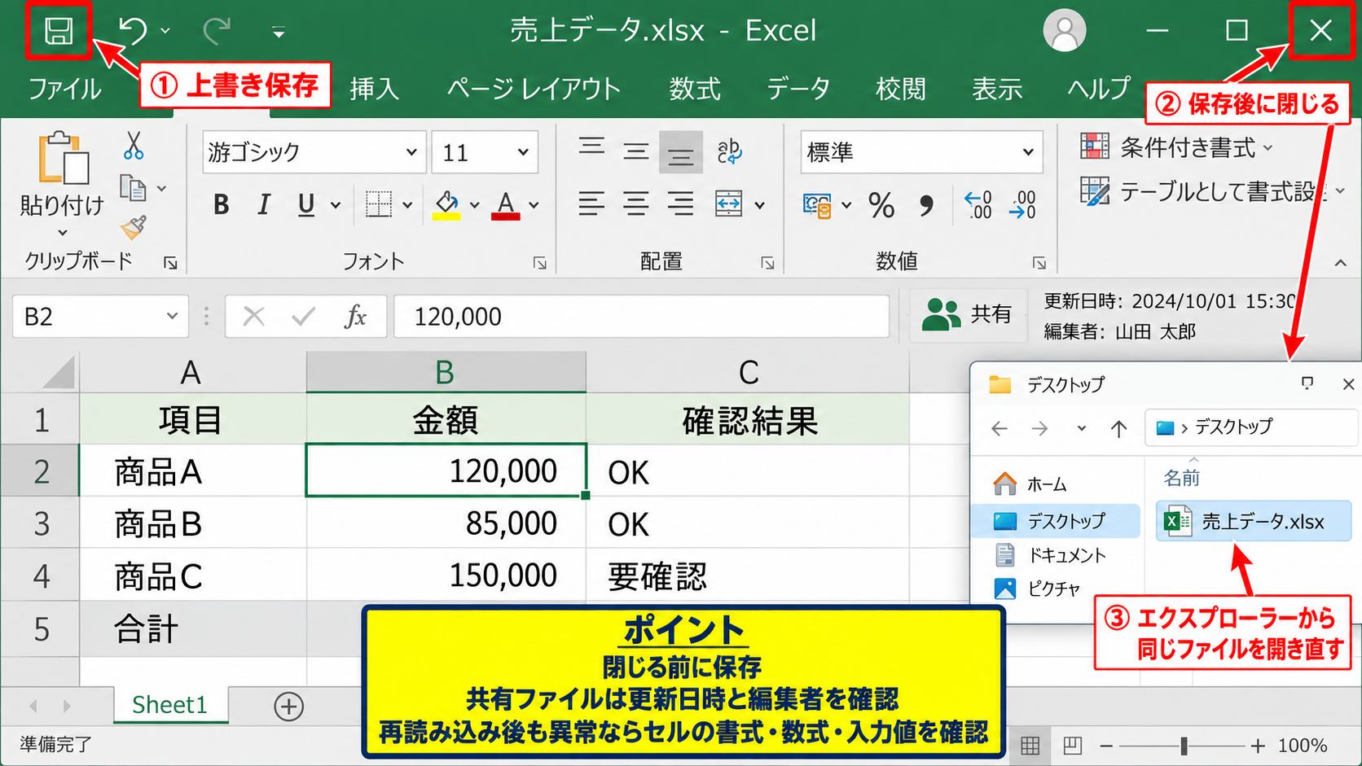Open the ファイル tab

click(x=64, y=88)
